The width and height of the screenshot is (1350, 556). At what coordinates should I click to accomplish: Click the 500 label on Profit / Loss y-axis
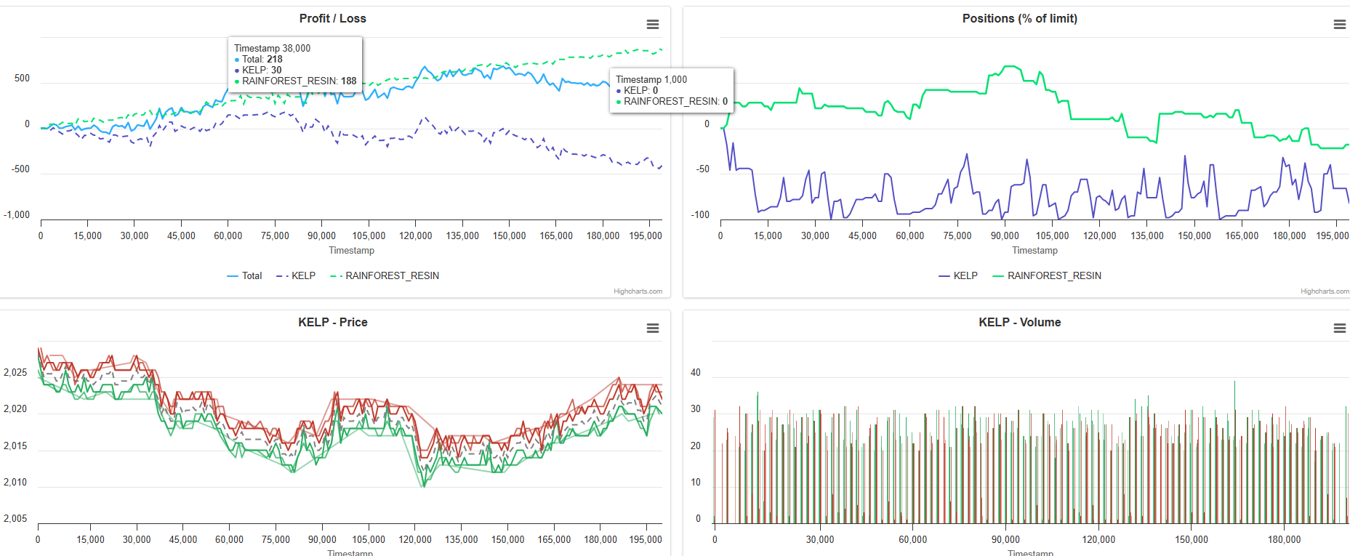click(23, 78)
